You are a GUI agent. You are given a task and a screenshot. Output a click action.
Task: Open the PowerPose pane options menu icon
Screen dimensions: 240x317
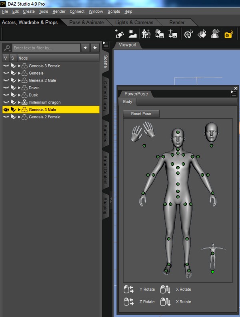click(234, 93)
